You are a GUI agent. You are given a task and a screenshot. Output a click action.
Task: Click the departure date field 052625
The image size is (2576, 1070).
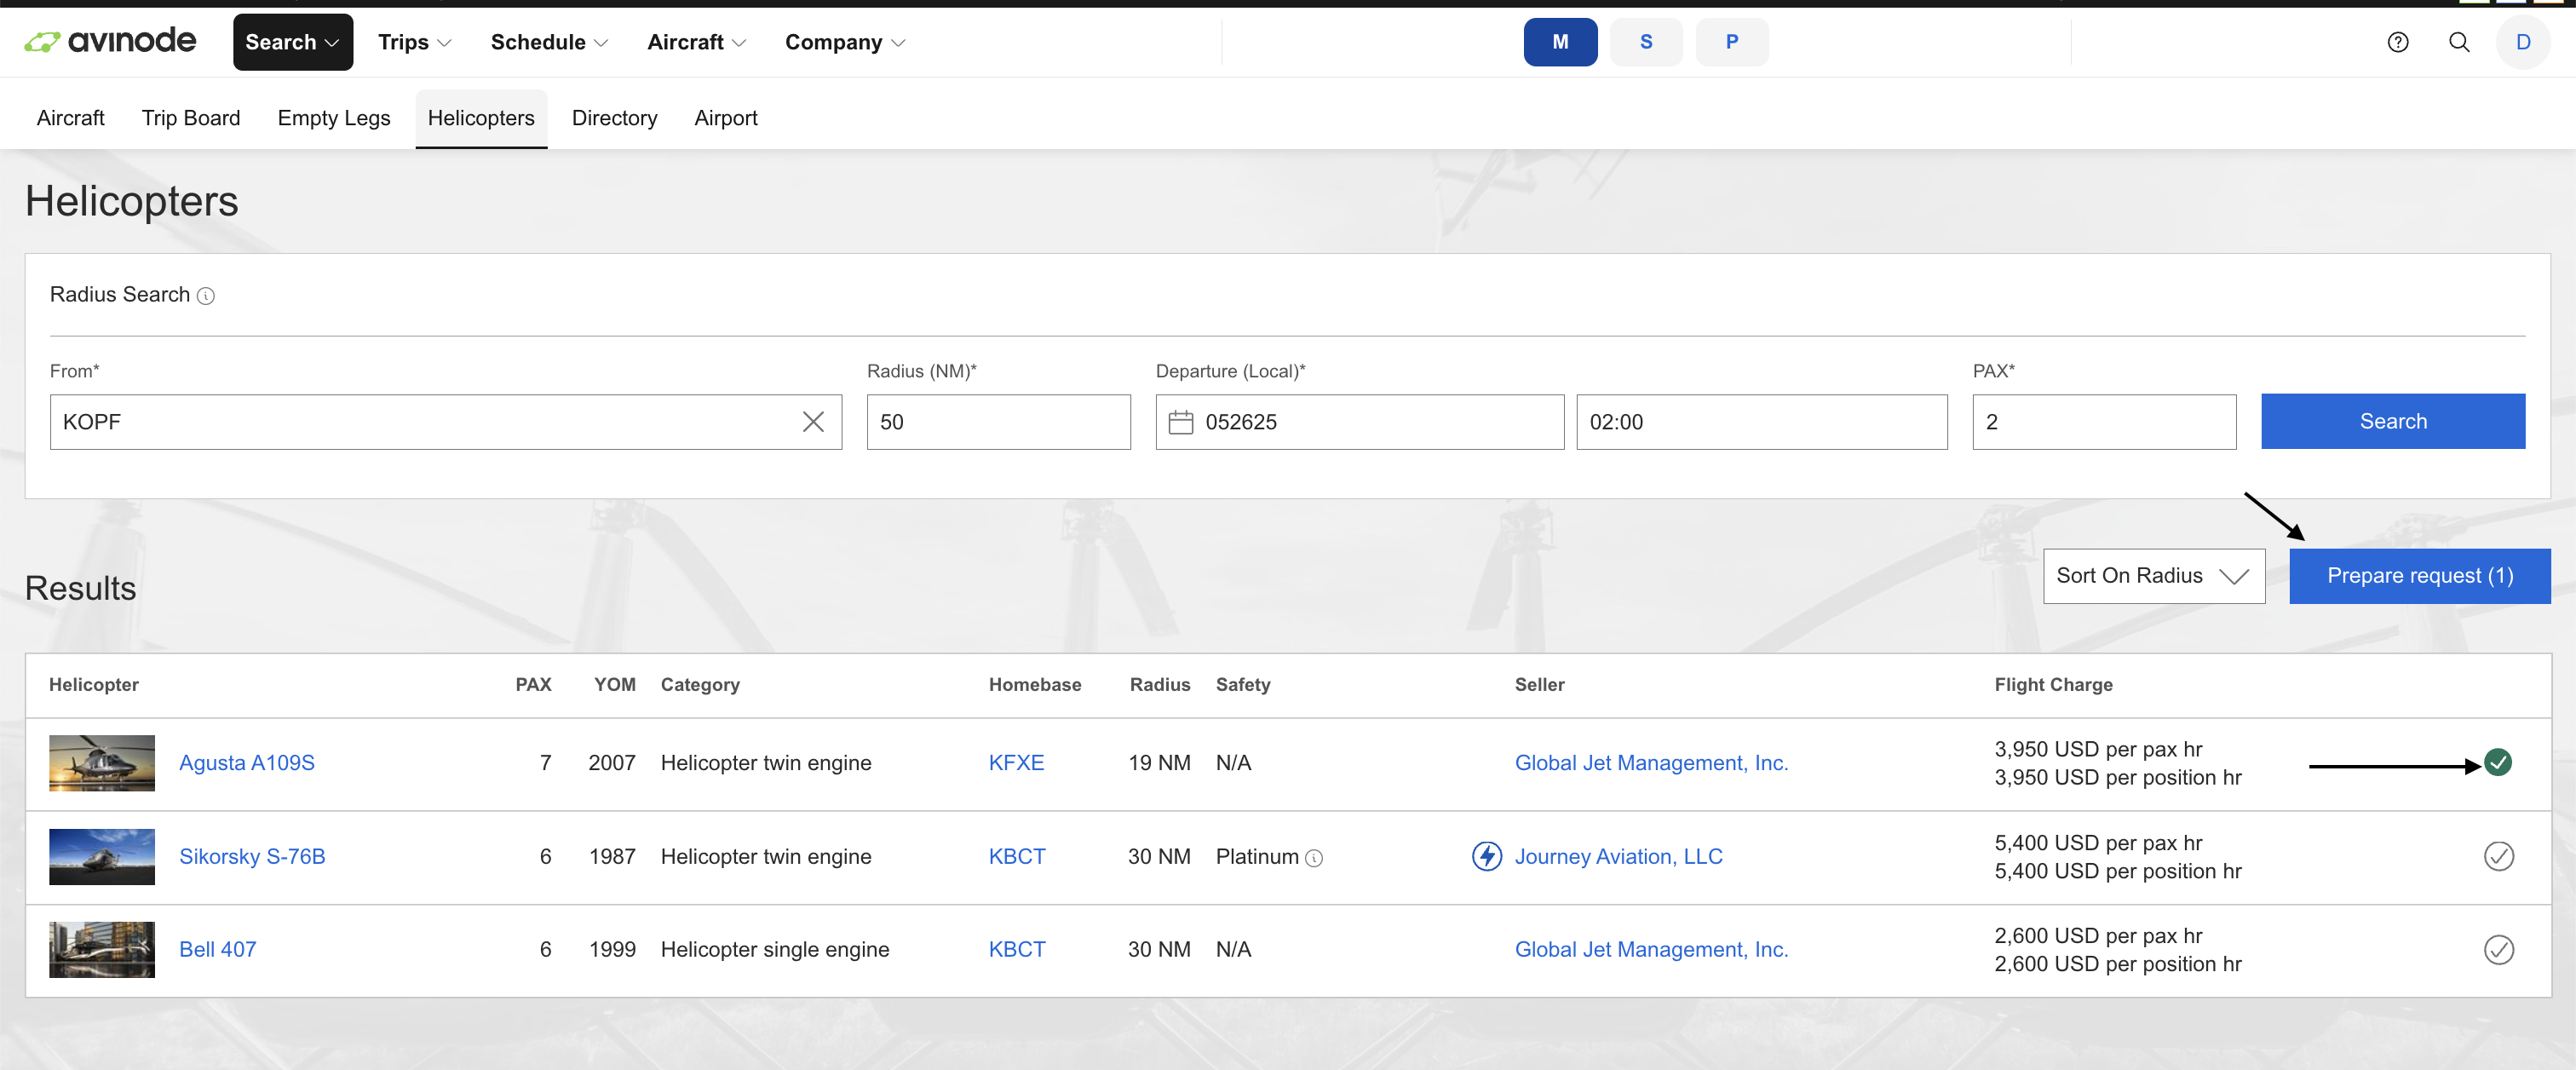pos(1359,422)
